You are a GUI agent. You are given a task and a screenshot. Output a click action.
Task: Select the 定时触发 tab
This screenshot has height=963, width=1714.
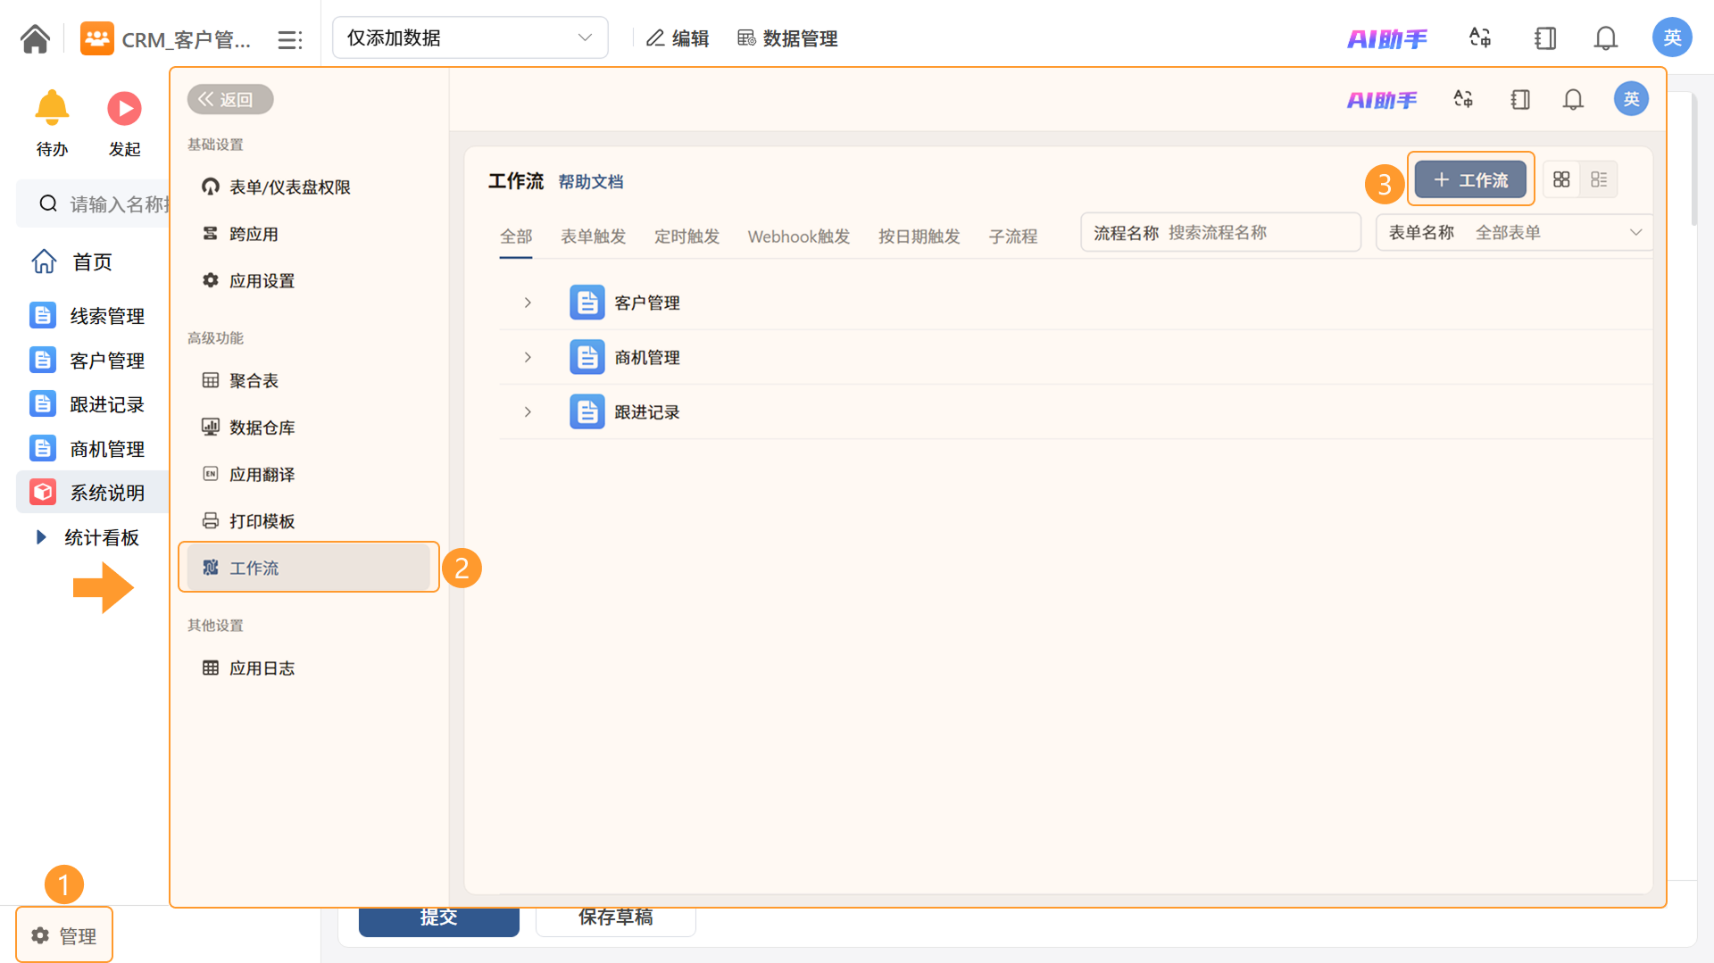(686, 236)
